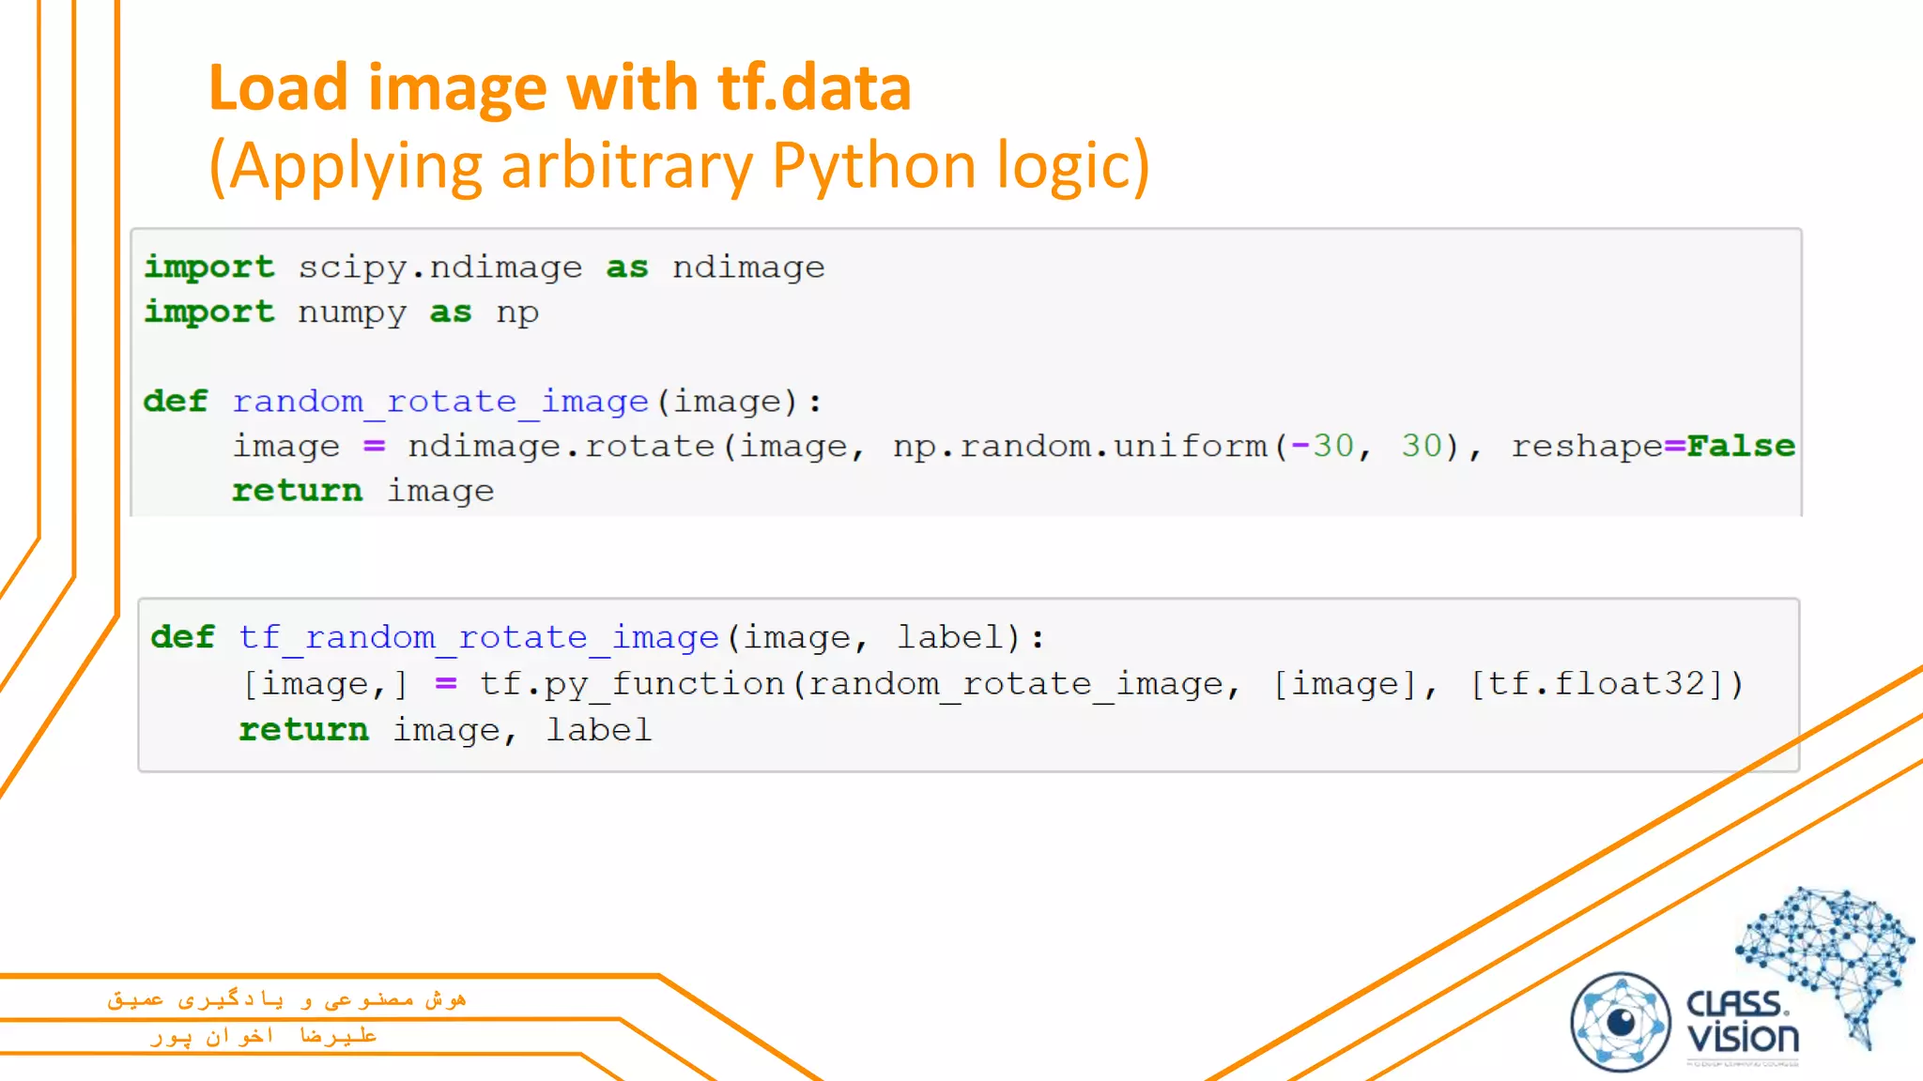
Task: Click the CLASS VISION logo text
Action: tap(1742, 1022)
